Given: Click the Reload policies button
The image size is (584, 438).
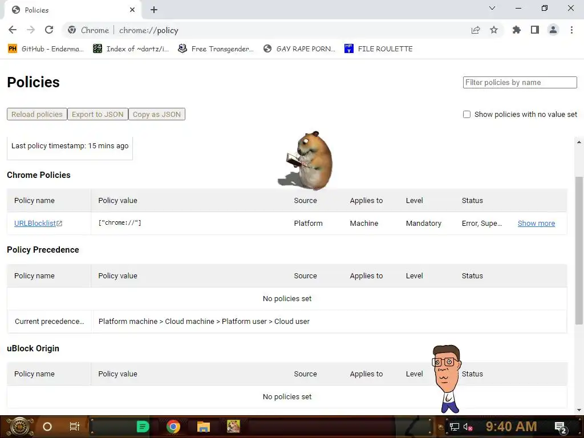Looking at the screenshot, I should 37,114.
